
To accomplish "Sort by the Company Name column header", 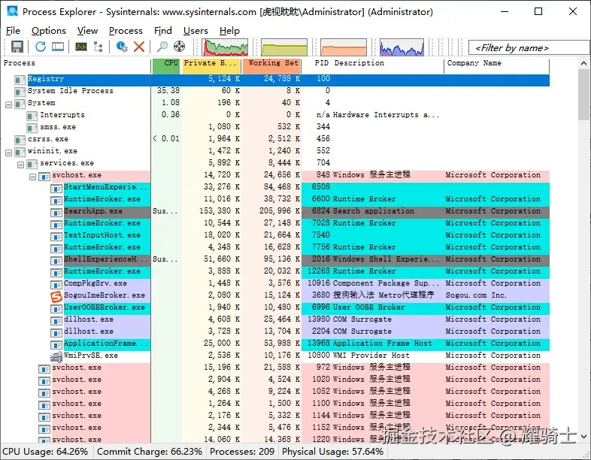I will pos(496,66).
